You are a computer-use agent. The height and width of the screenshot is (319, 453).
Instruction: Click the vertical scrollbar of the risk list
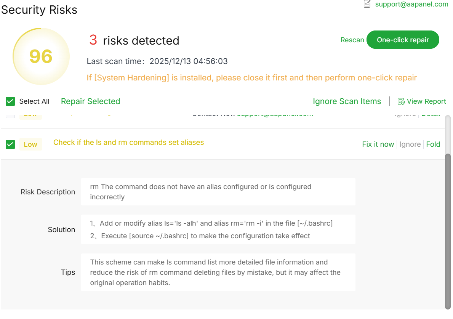pyautogui.click(x=448, y=229)
